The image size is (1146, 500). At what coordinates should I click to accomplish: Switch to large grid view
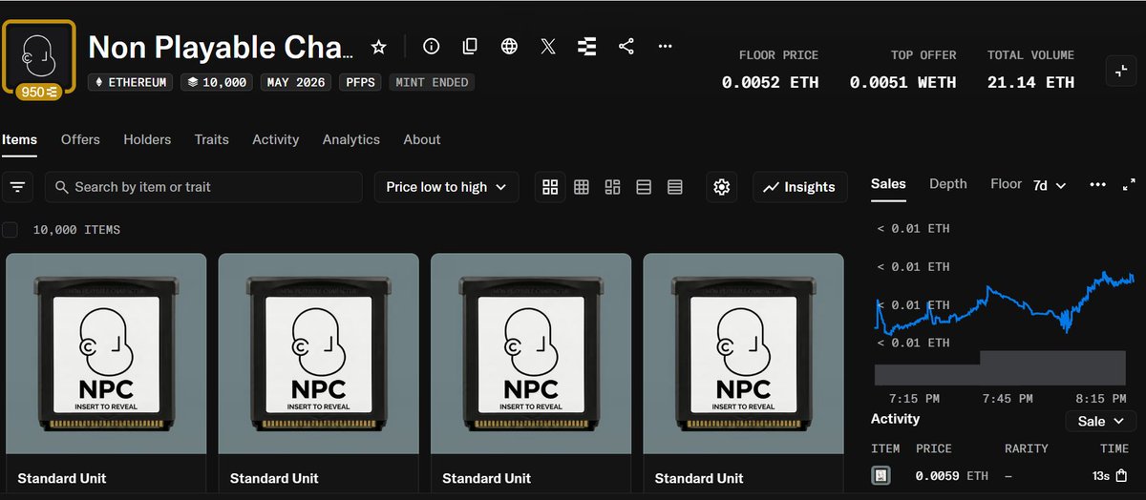(550, 187)
